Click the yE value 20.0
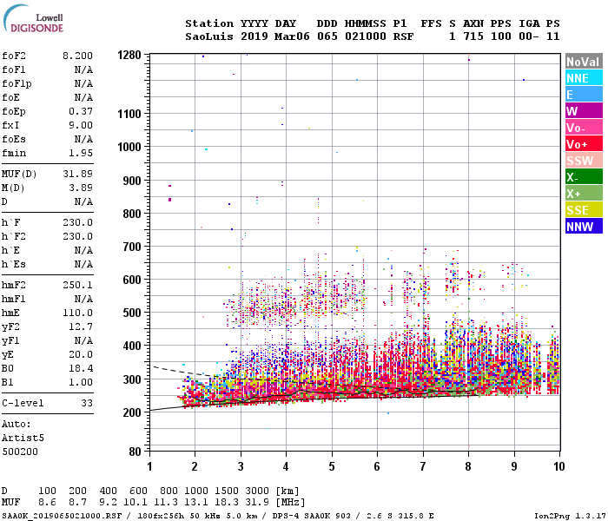 tap(81, 354)
